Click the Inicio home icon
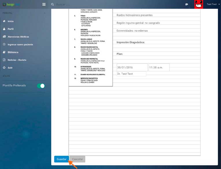 pos(4,21)
